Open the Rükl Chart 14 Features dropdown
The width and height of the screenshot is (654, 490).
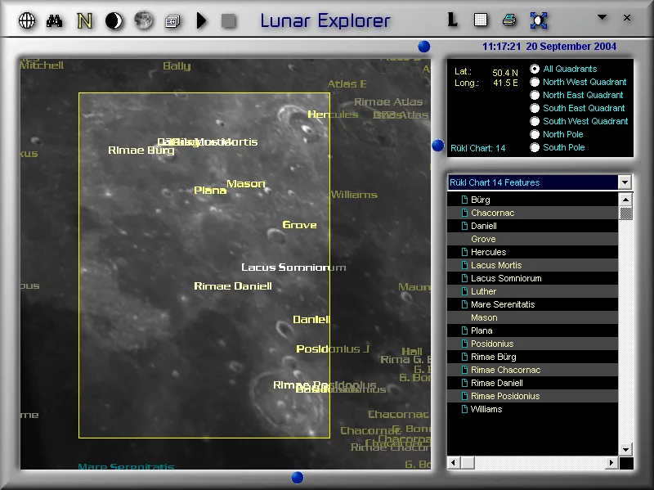(x=625, y=182)
